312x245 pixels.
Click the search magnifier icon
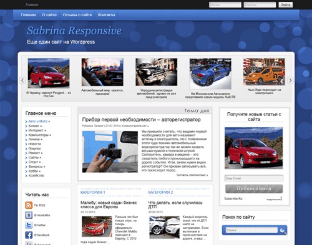(x=283, y=230)
